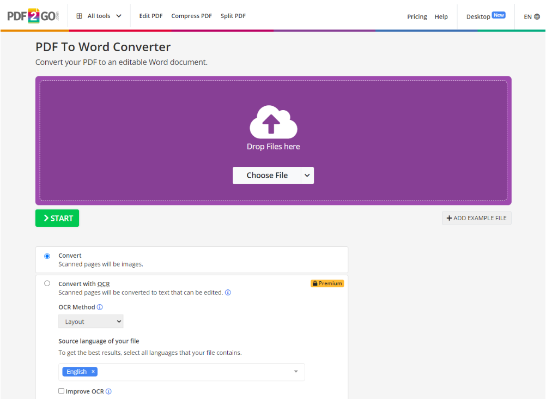This screenshot has width=546, height=399.
Task: Select the Convert option
Action: click(47, 256)
